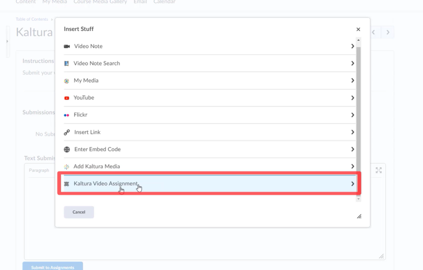The height and width of the screenshot is (270, 423).
Task: Click the Video Note Search film icon
Action: pos(66,63)
